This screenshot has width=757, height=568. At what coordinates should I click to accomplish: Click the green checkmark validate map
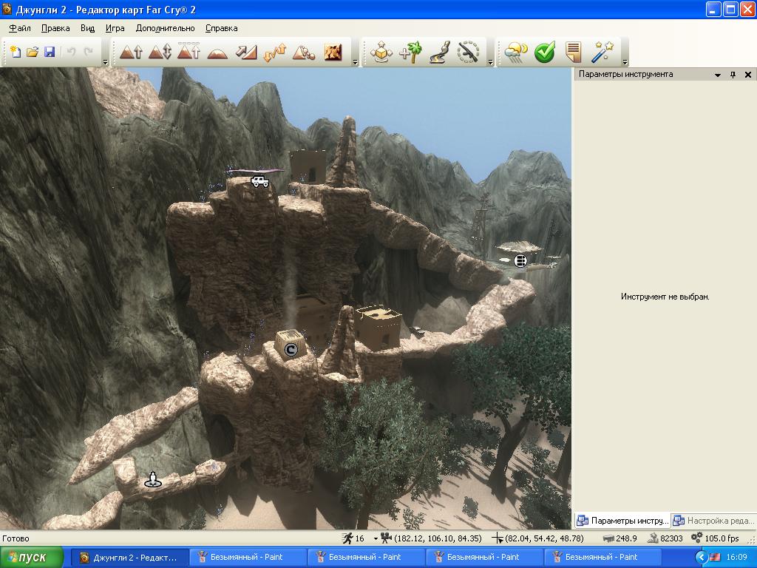545,52
